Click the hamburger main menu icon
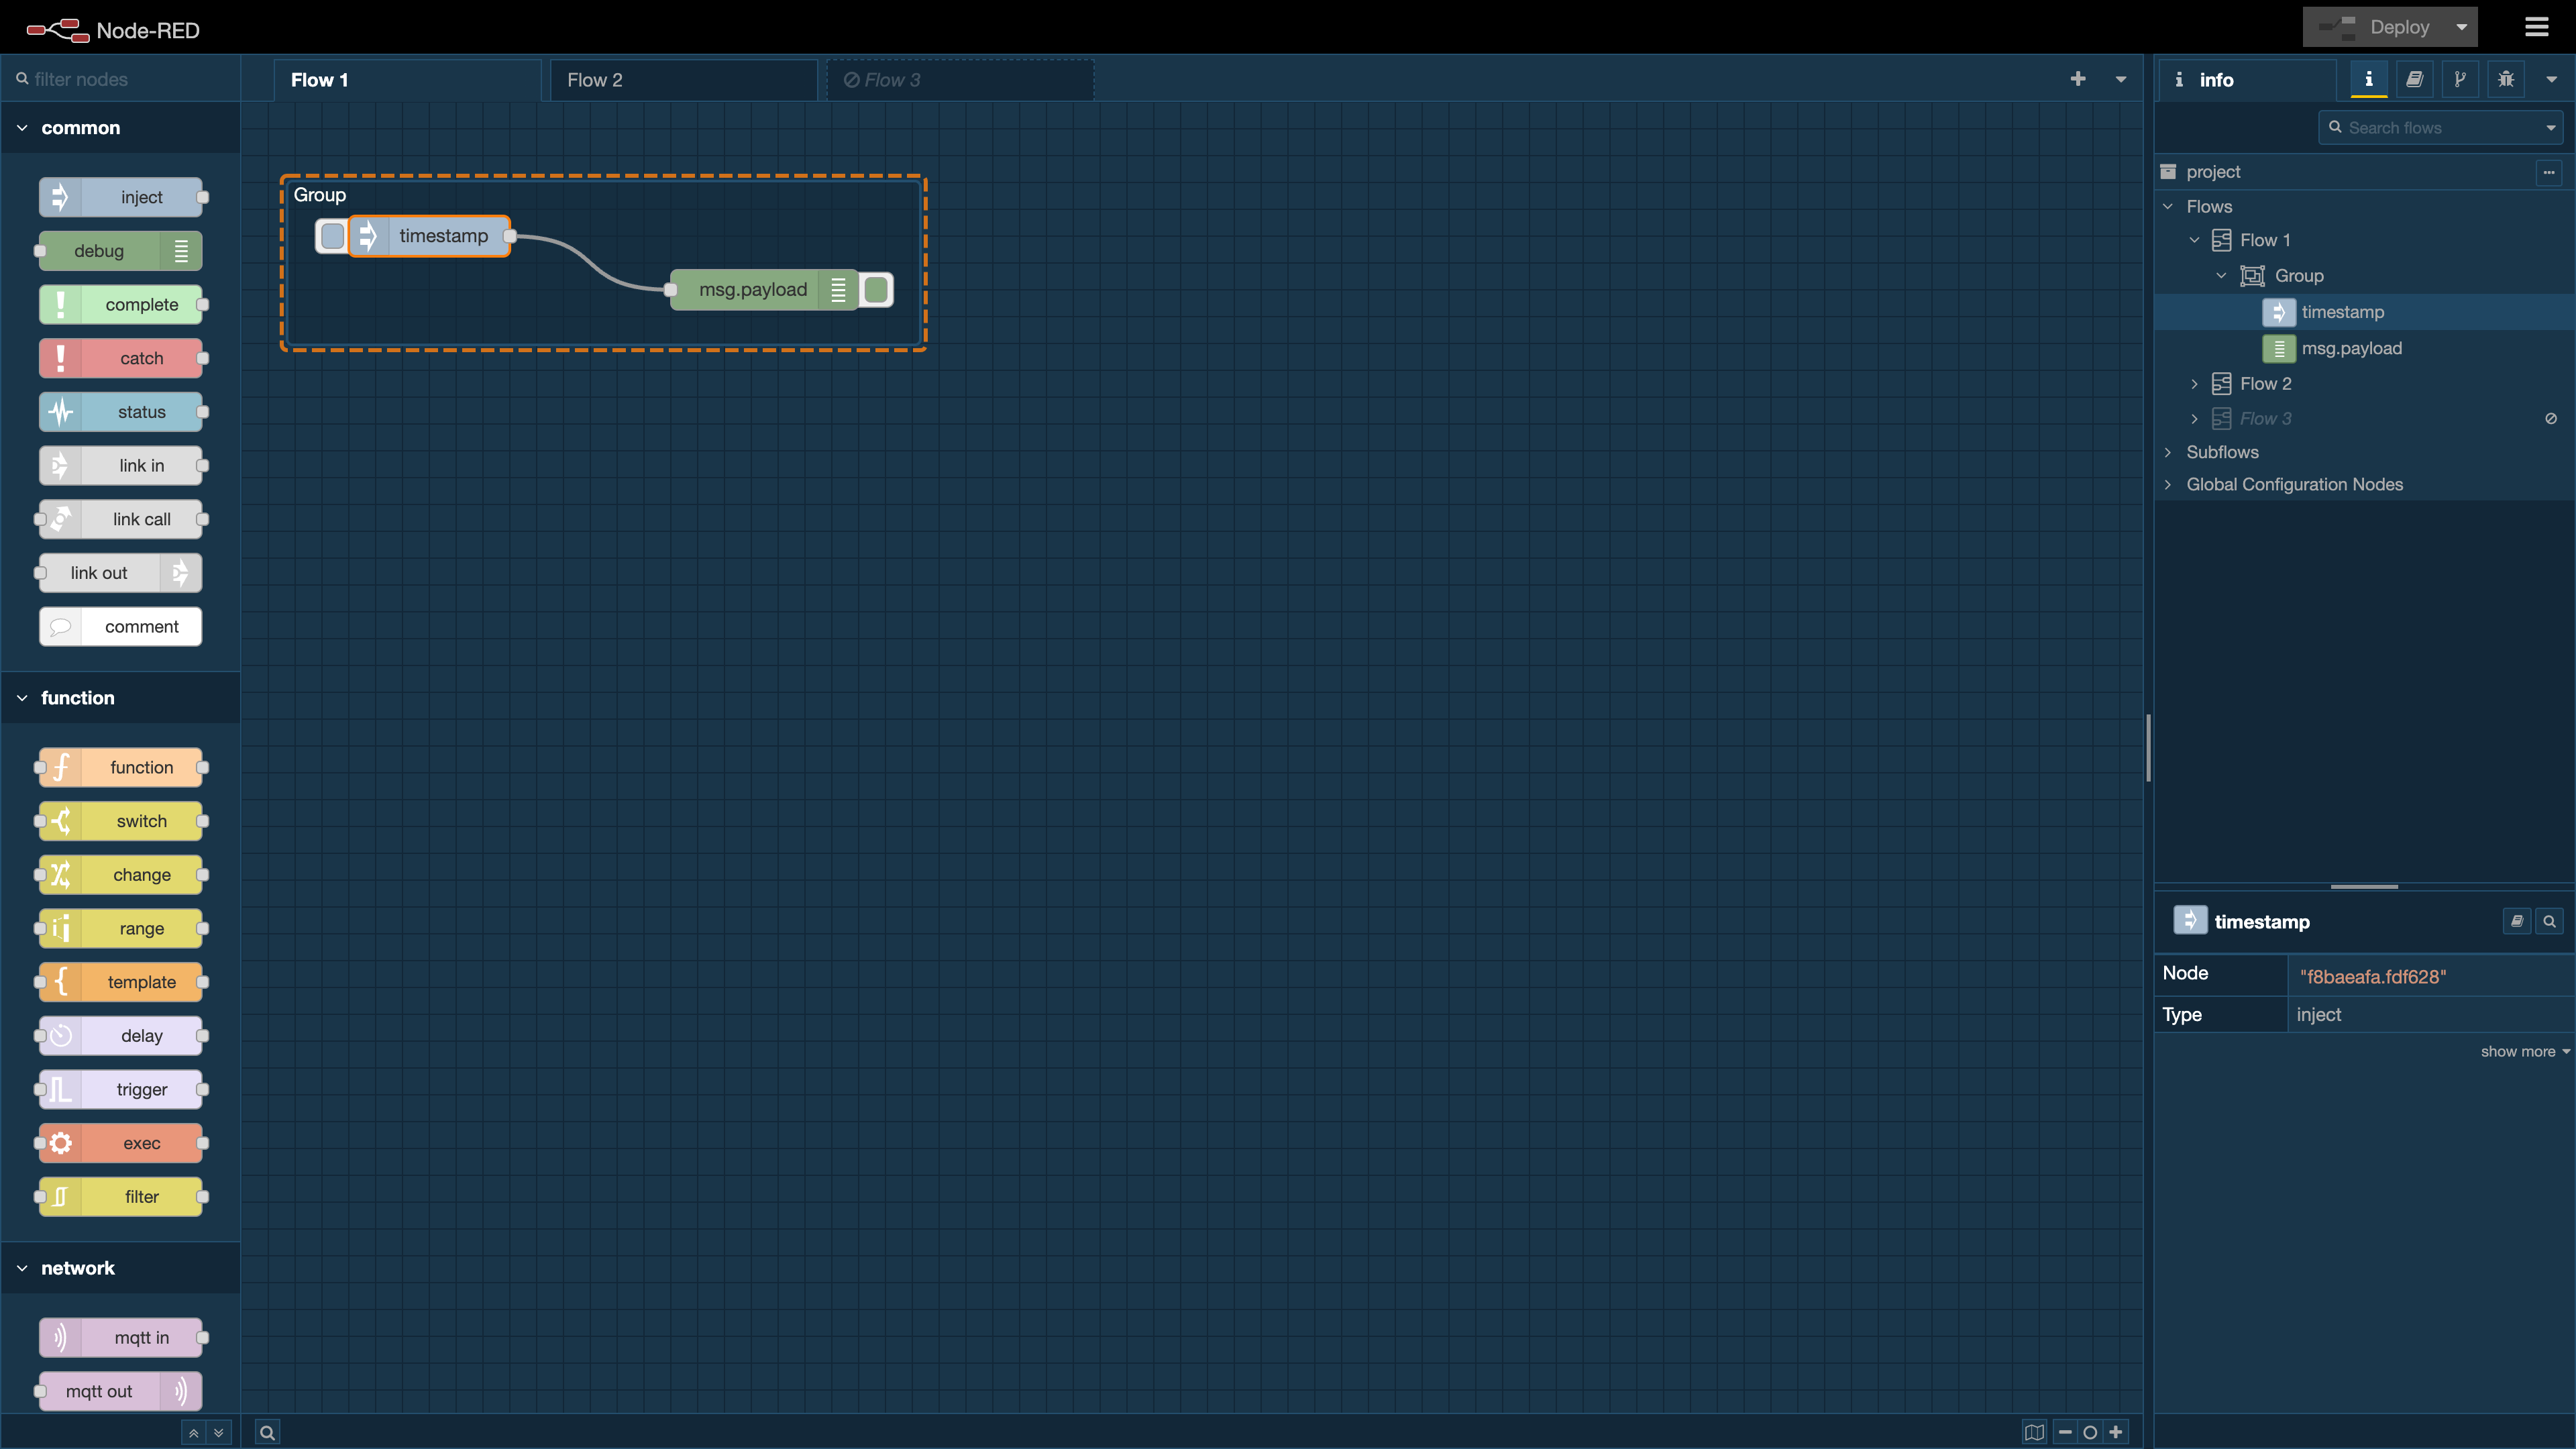 click(2537, 27)
